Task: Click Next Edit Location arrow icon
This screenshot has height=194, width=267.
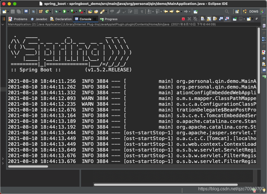Action: [172, 11]
